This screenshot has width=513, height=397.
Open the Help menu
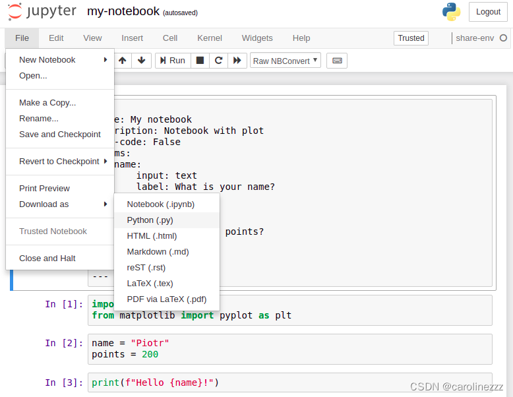[x=301, y=38]
